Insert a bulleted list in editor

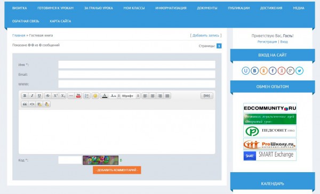pos(87,96)
